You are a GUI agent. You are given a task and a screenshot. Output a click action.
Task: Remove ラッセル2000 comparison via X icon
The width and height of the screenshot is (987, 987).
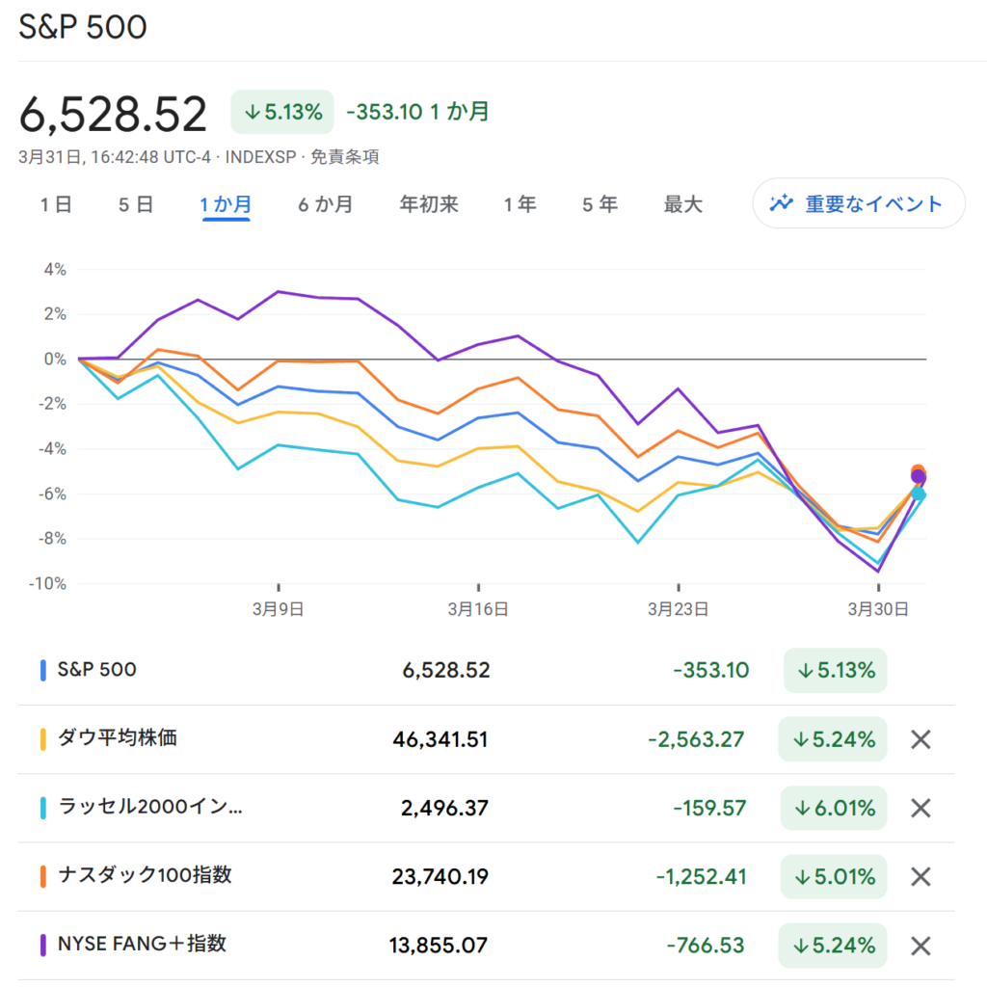tap(920, 808)
